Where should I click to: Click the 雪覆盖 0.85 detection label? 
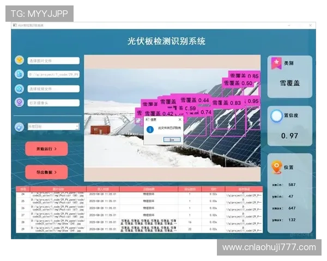244,76
